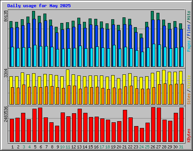Click day label 9 on the x-axis
The height and width of the screenshot is (151, 193).
coord(58,147)
